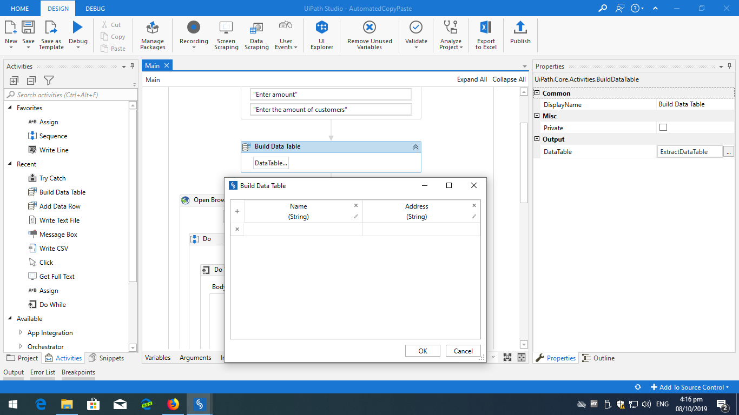The height and width of the screenshot is (415, 739).
Task: Remove the empty row with X
Action: coord(237,229)
